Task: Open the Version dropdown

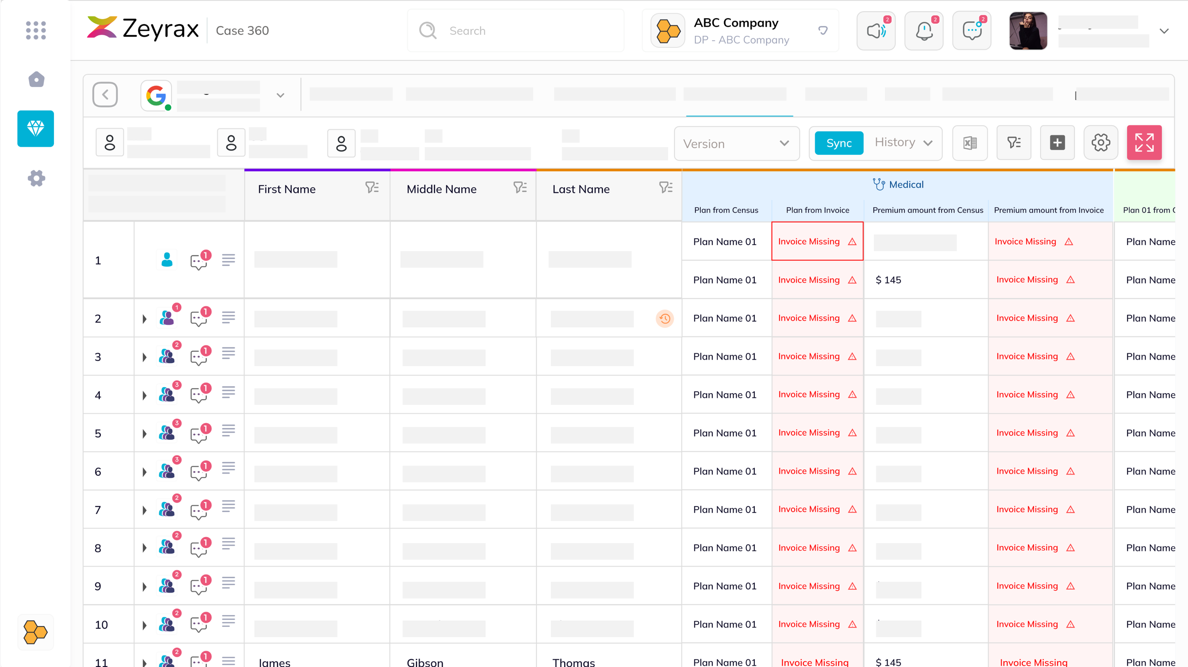Action: click(736, 144)
